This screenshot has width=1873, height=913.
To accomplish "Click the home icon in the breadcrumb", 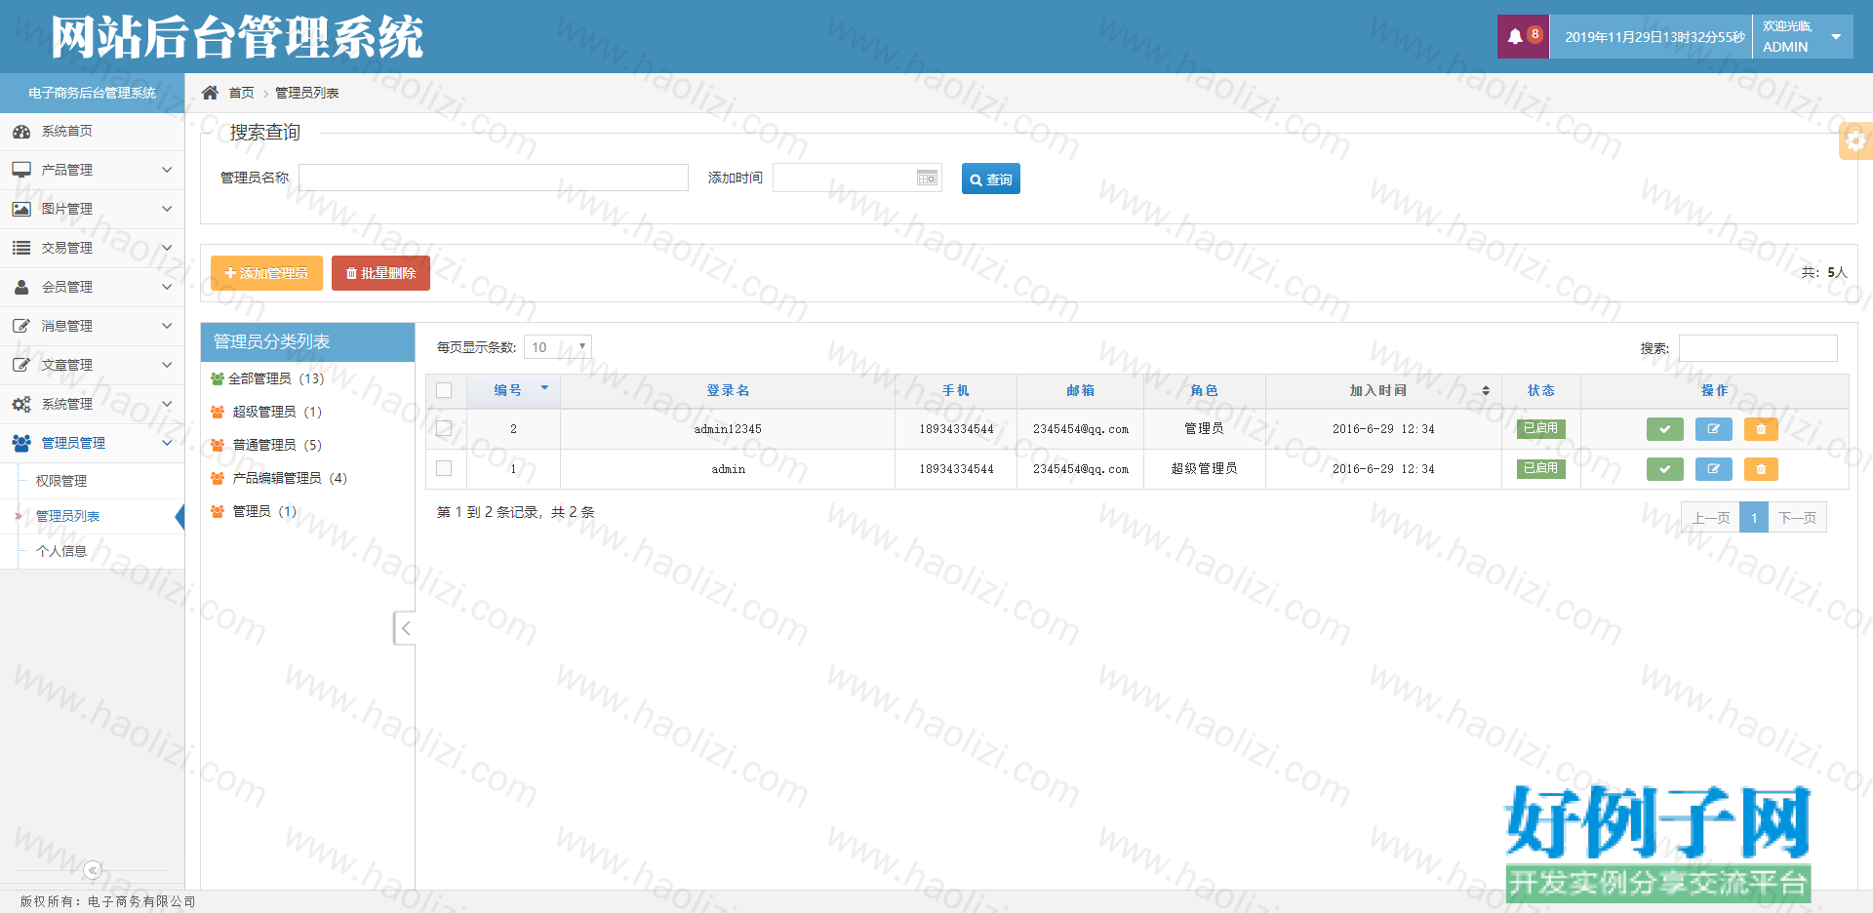I will 210,93.
